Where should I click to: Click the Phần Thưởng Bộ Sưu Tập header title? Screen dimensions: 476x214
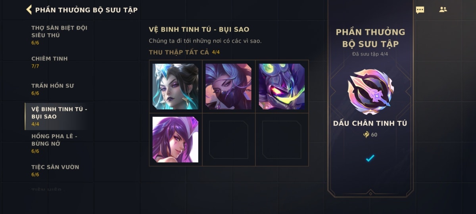tap(86, 10)
